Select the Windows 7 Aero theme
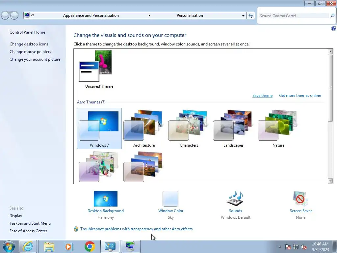 99,128
